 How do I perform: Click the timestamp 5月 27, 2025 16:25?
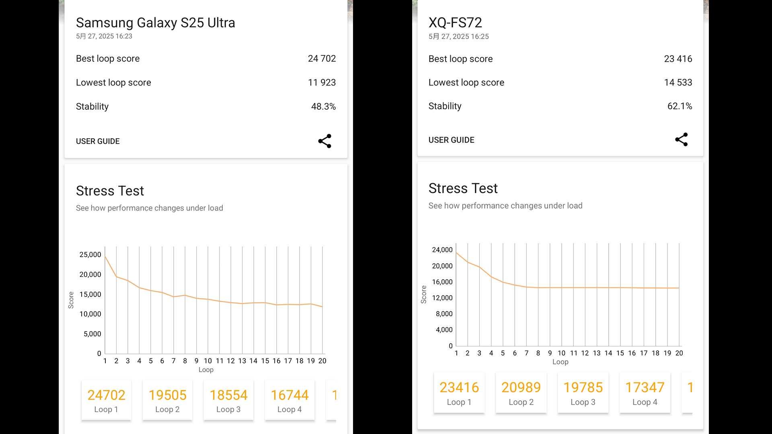[459, 37]
